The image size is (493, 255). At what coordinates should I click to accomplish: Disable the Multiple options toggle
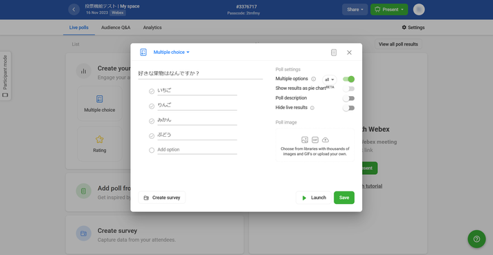[x=349, y=79]
